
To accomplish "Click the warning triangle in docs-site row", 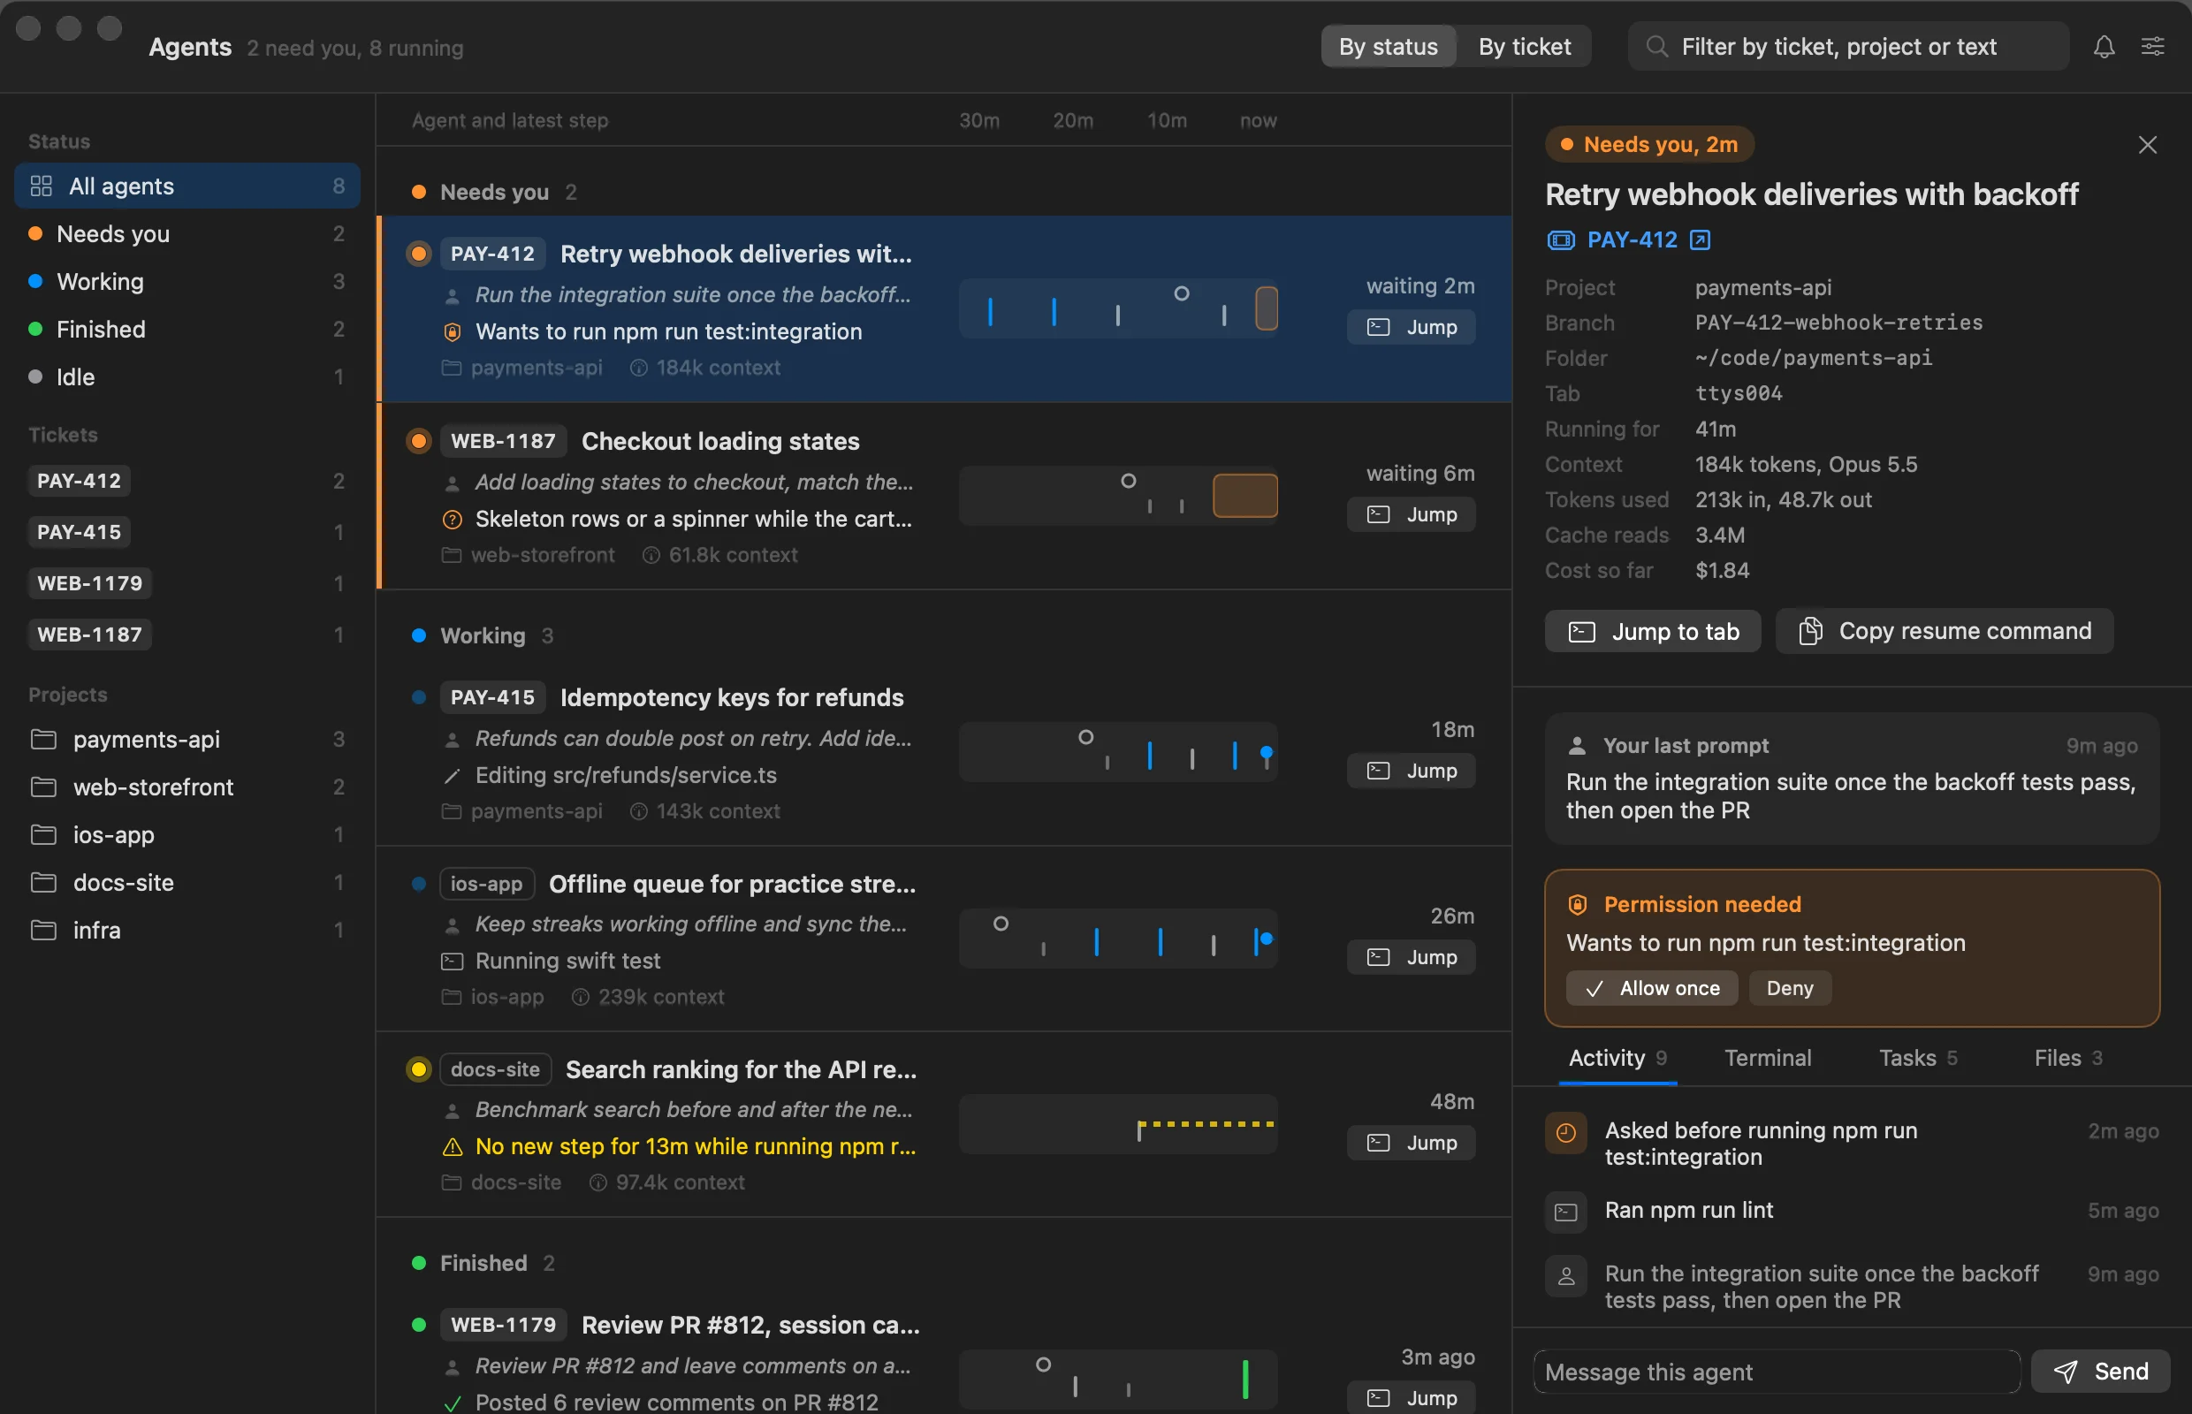I will click(x=452, y=1147).
